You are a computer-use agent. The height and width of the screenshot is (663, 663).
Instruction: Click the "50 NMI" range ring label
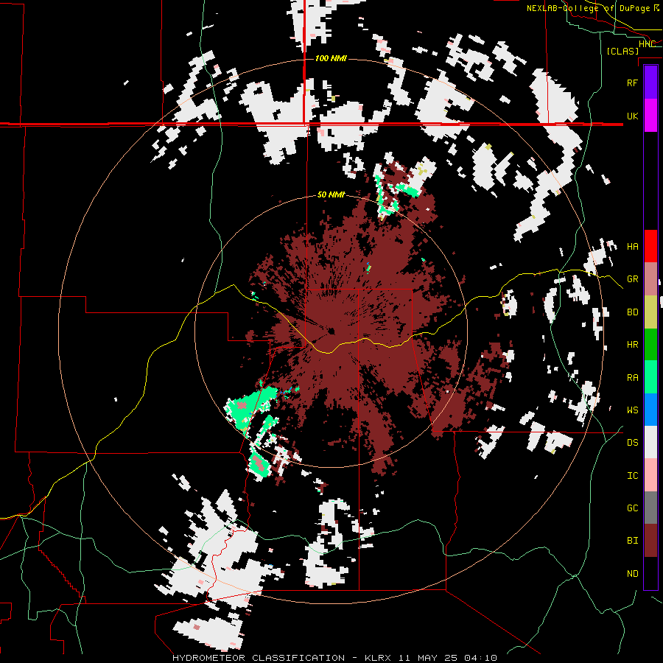pyautogui.click(x=331, y=195)
